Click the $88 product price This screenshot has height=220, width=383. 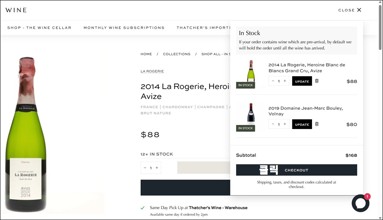(150, 135)
